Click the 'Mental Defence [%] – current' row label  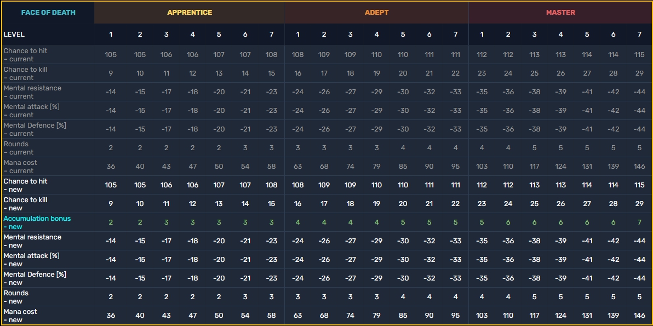point(35,129)
